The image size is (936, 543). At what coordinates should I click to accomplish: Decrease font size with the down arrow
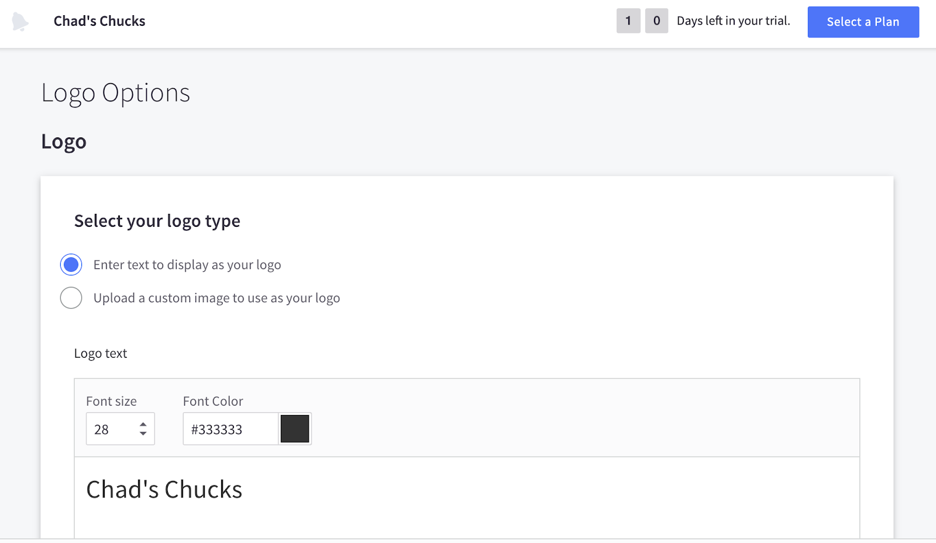[x=143, y=434]
